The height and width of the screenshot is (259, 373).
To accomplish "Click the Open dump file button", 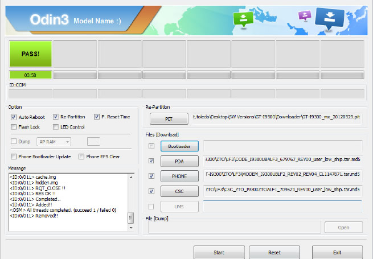I will [343, 227].
